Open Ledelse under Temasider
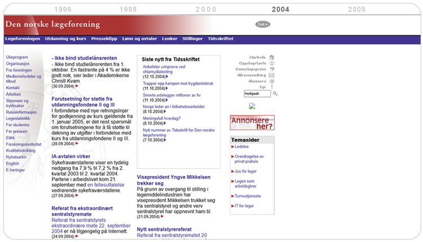Viewport: 423px width, 242px height. tap(241, 147)
